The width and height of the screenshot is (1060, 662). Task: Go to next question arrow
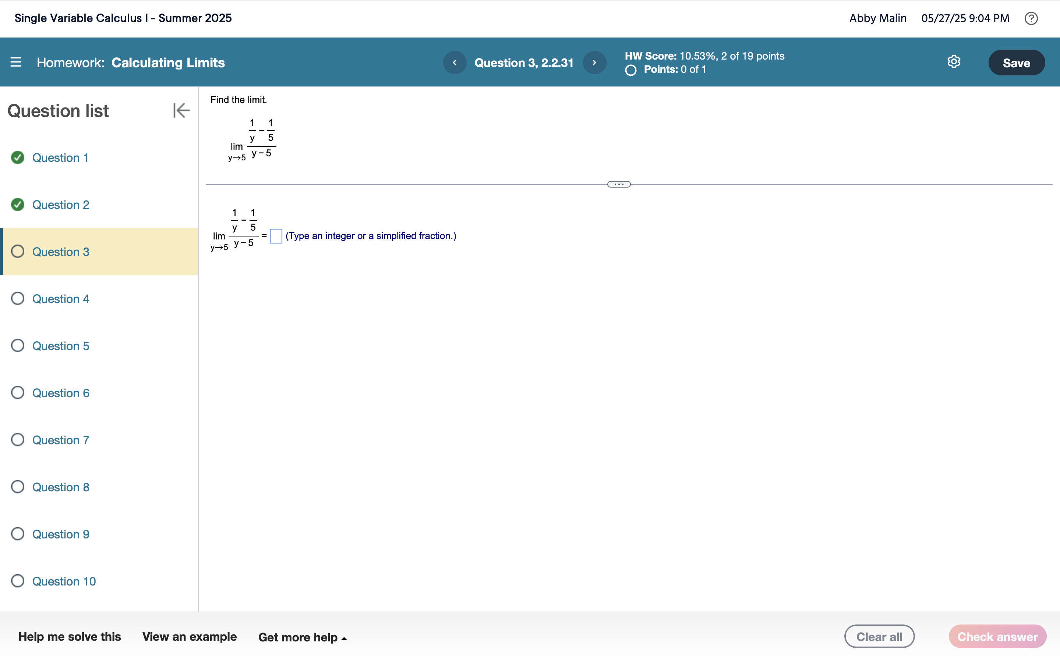click(x=594, y=63)
